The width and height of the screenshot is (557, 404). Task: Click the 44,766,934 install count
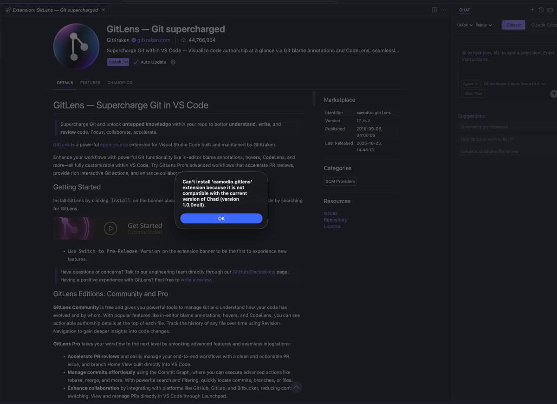click(x=202, y=40)
